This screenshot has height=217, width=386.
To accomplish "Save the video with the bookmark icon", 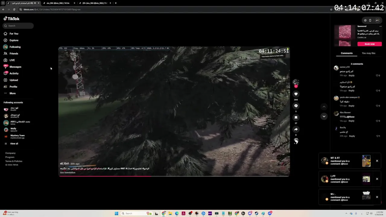I will click(296, 118).
